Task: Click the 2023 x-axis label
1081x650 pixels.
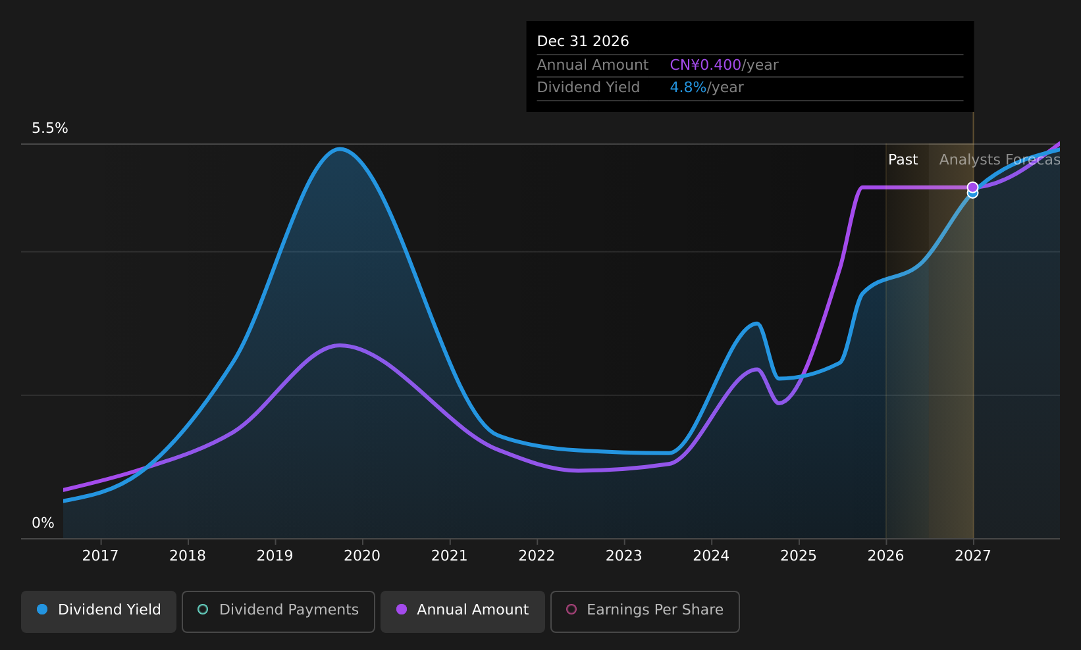Action: (623, 556)
